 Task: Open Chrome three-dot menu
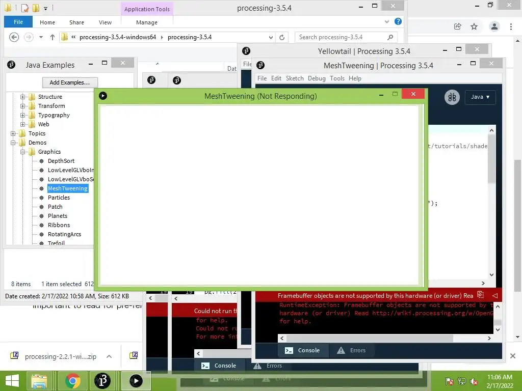pyautogui.click(x=511, y=26)
